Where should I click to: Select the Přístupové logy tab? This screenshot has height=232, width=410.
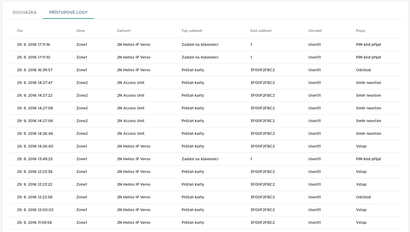click(x=68, y=12)
